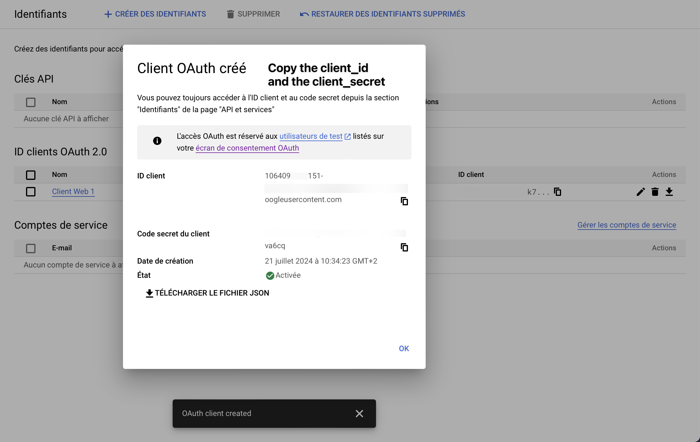Restore deleted identifiers from toolbar
This screenshot has height=442, width=700.
click(x=382, y=14)
